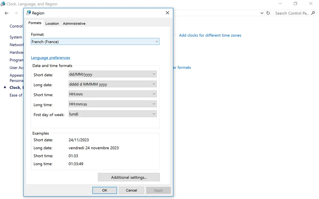Click the Region dialog globe icon
319x199 pixels.
coord(28,13)
